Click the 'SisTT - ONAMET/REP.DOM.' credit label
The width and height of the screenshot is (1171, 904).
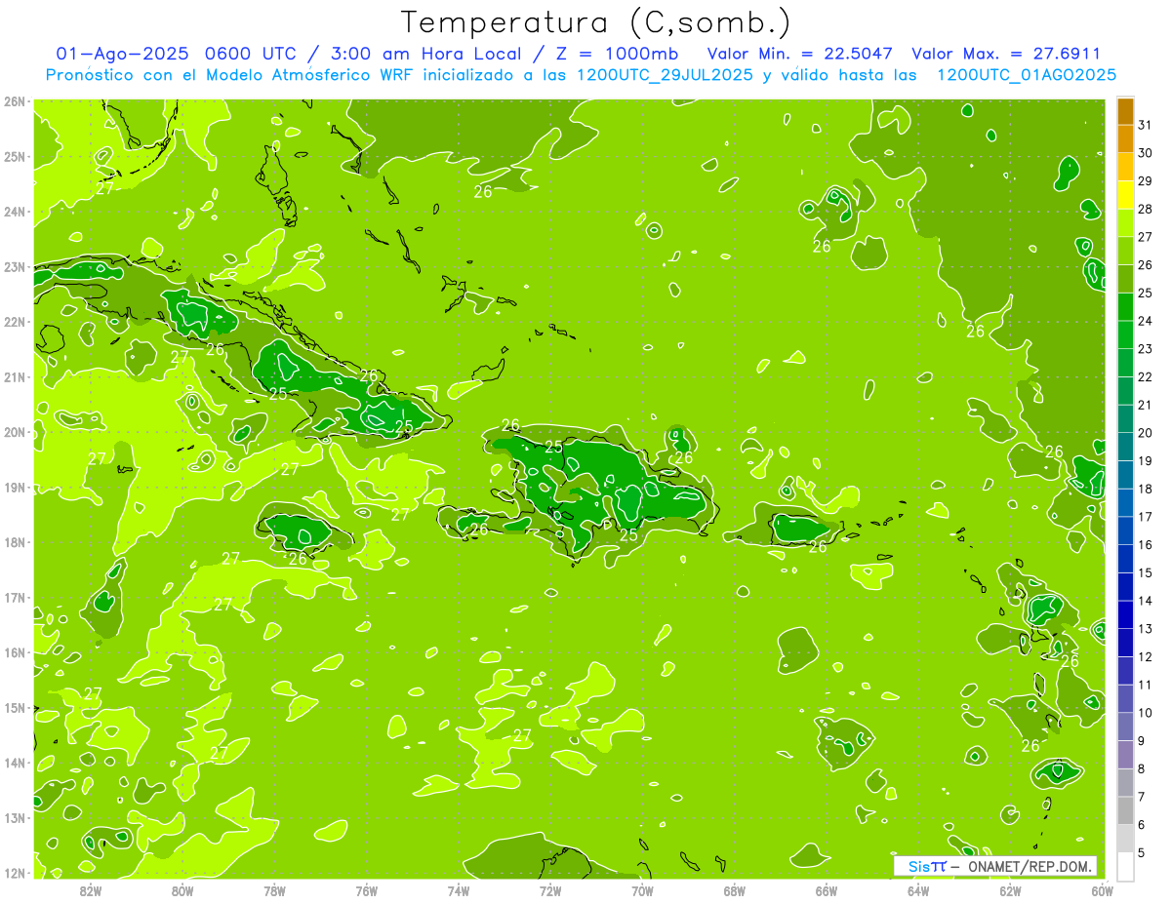coord(995,866)
